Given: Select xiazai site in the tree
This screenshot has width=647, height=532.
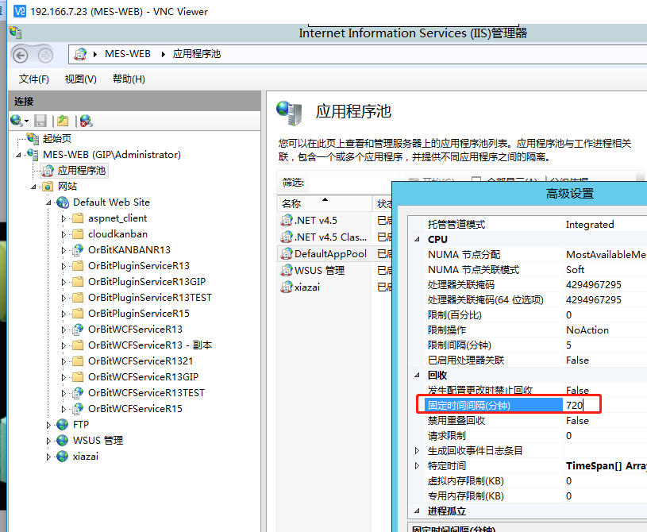Looking at the screenshot, I should click(86, 457).
